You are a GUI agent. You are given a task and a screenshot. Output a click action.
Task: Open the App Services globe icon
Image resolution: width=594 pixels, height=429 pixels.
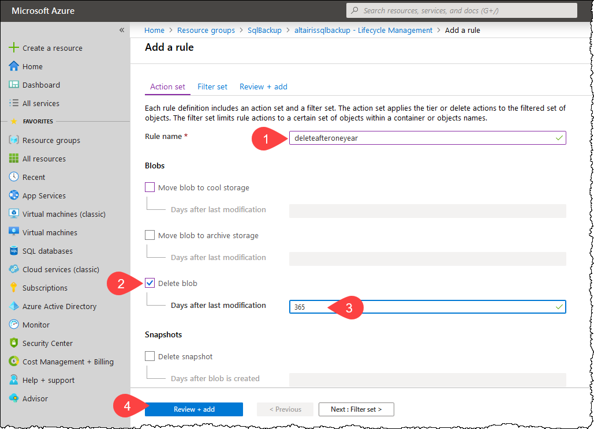click(x=14, y=195)
